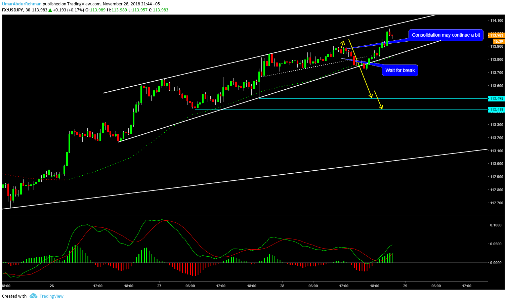Select the 'Wait for break' callout
Screen dimensions: 507x302
[x=400, y=70]
